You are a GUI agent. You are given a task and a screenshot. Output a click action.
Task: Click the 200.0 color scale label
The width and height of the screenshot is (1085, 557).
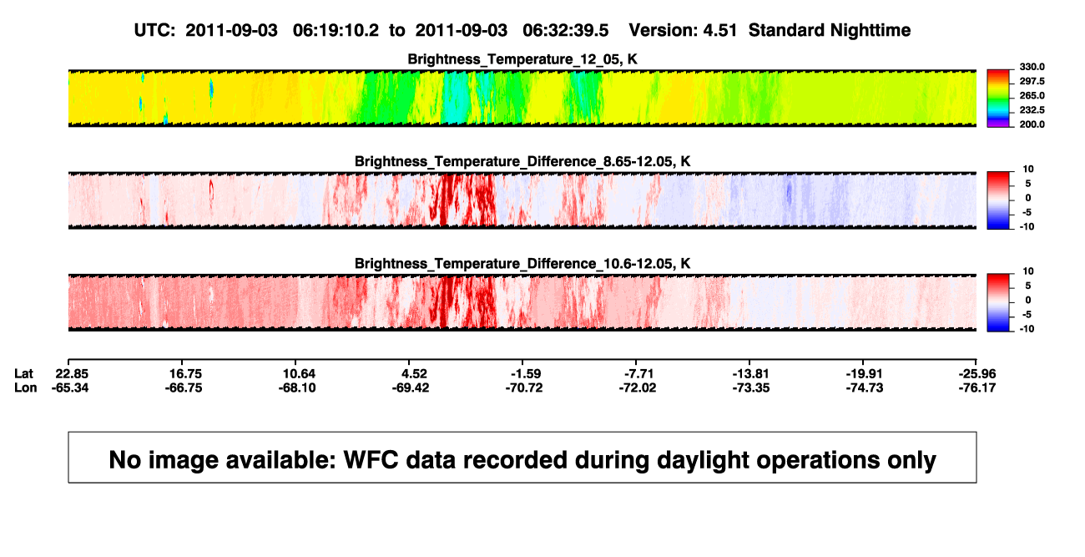(x=1032, y=124)
